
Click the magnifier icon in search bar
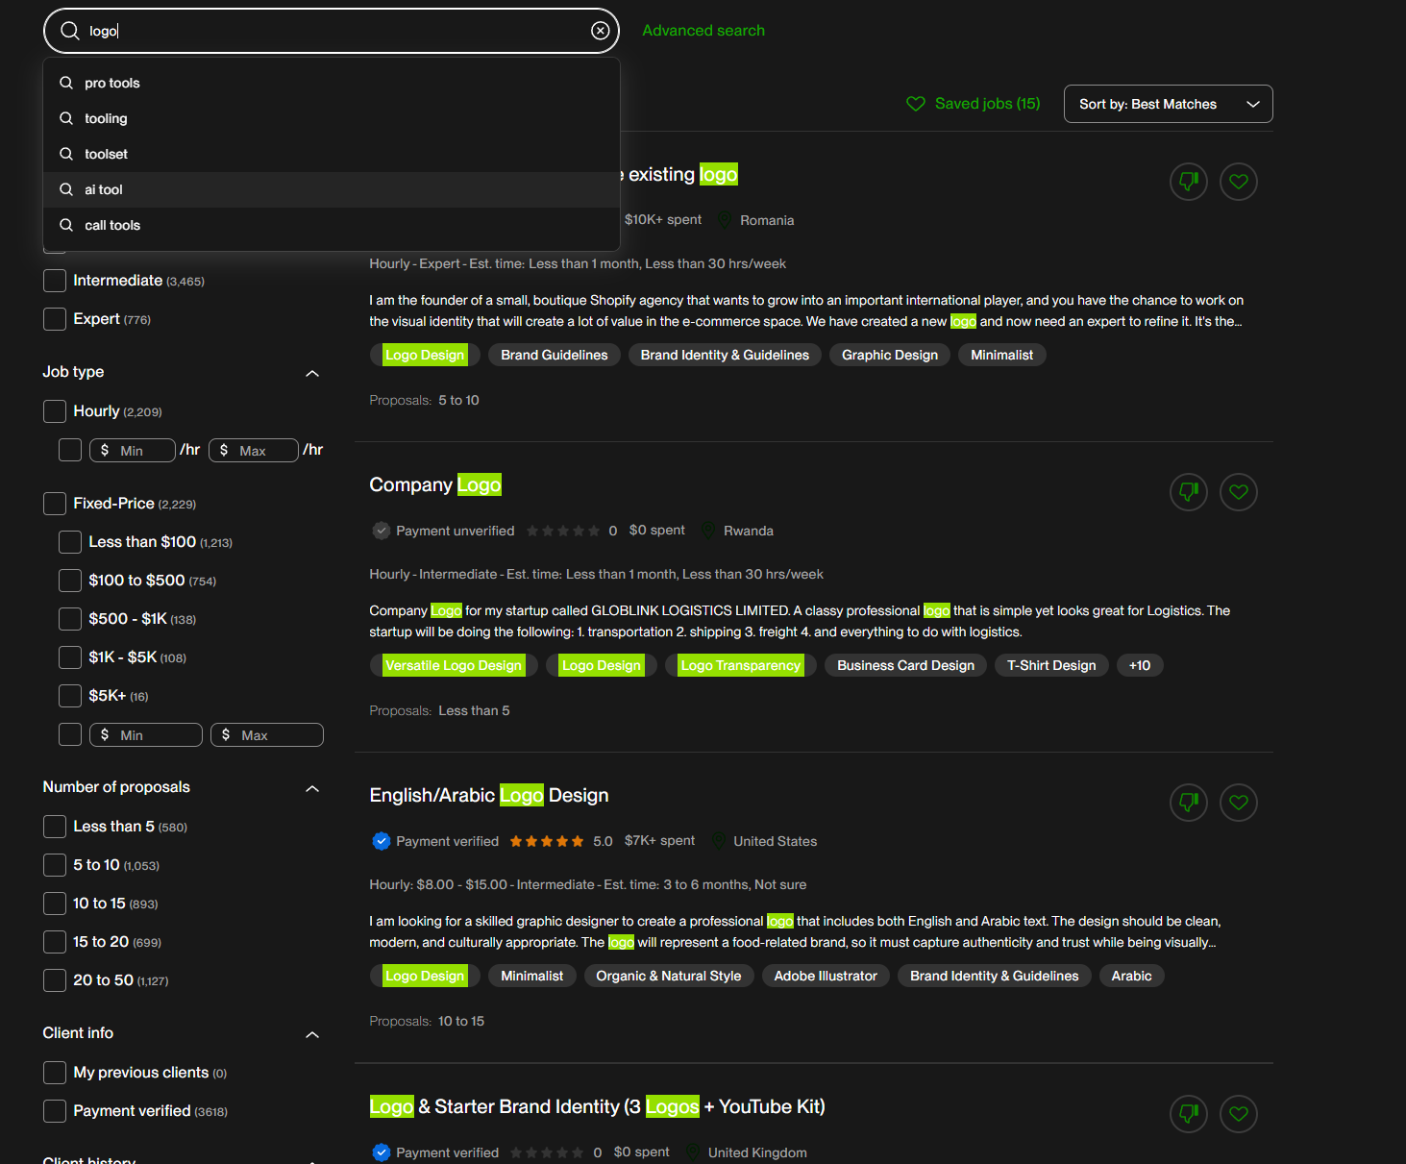(x=70, y=31)
